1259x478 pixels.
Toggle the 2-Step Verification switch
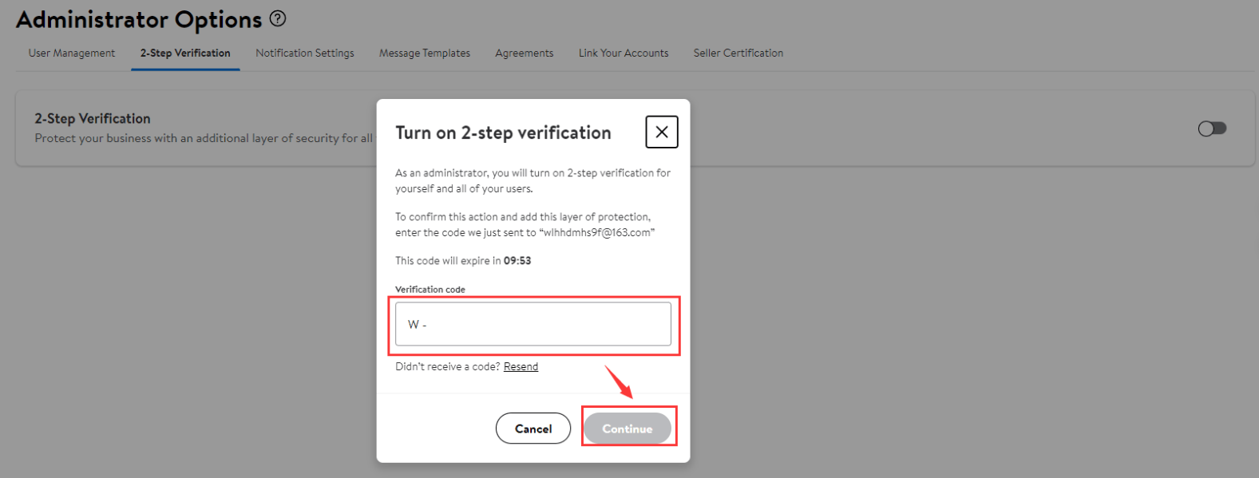[x=1212, y=128]
